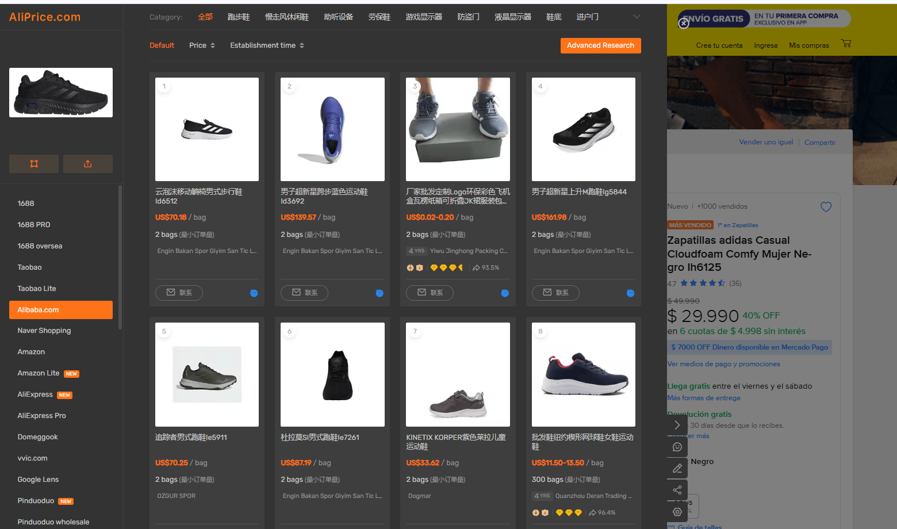Expand the category list chevron
Screen dimensions: 897x529
click(637, 17)
